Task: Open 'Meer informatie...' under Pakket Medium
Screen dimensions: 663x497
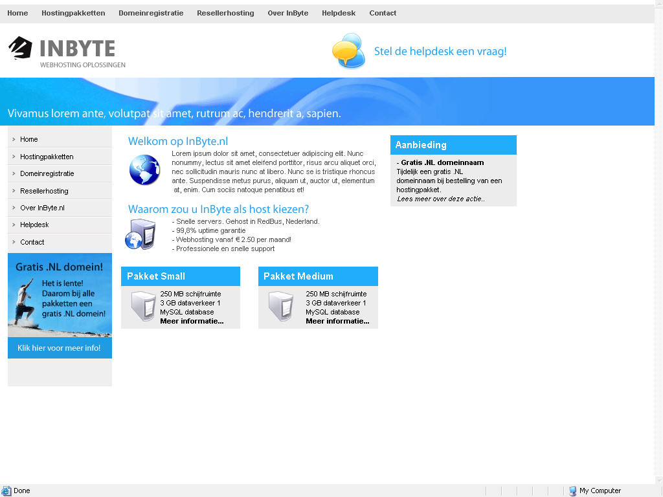Action: [337, 321]
